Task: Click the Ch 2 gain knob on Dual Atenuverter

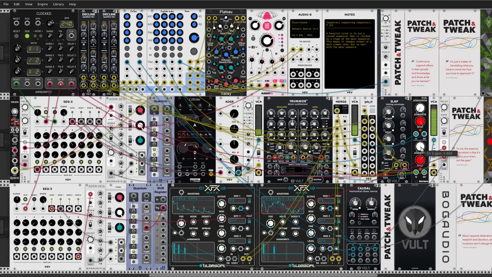Action: pyautogui.click(x=420, y=147)
